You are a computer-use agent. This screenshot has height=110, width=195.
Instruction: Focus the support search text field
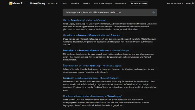[x=107, y=12]
